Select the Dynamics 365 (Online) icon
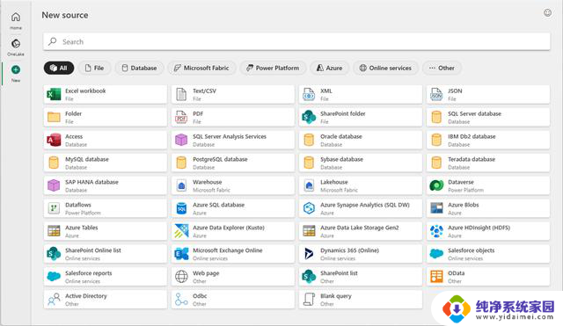The width and height of the screenshot is (563, 326). pyautogui.click(x=309, y=254)
